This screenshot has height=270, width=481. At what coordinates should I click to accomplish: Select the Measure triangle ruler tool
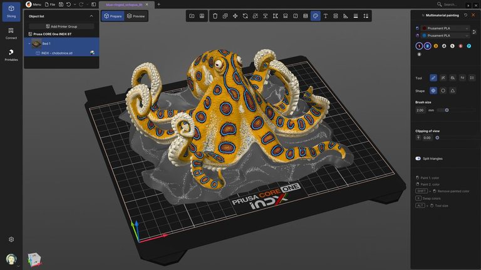tap(346, 16)
